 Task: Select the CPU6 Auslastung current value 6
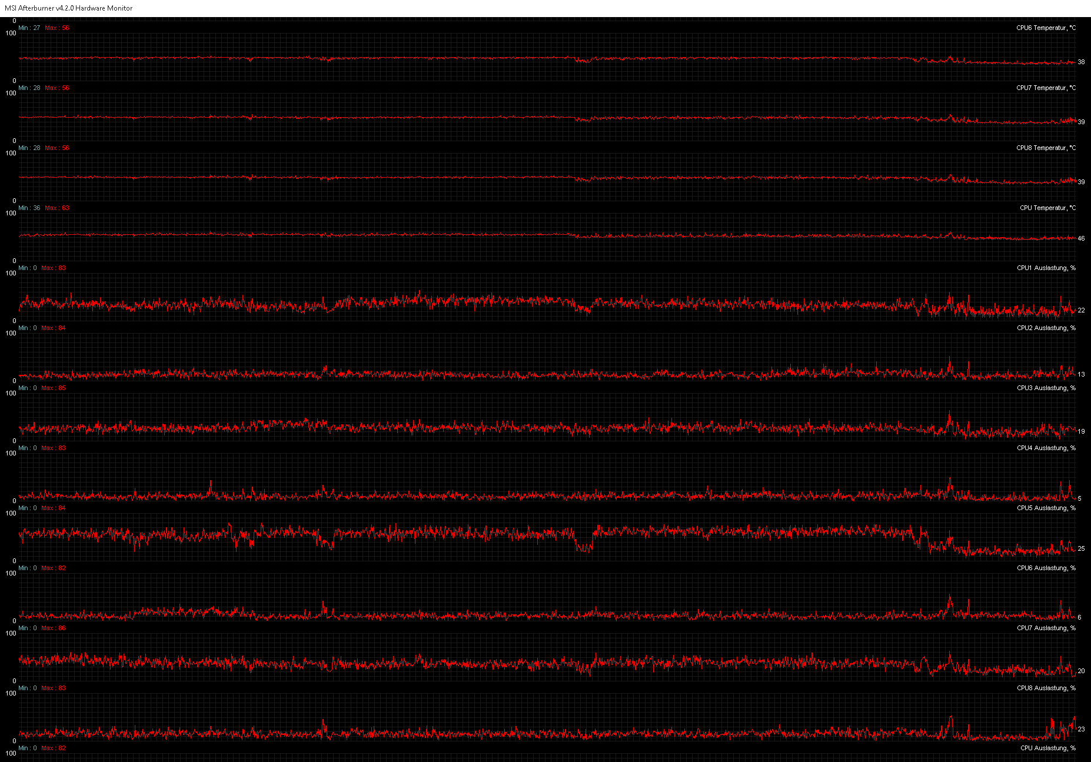[1079, 617]
